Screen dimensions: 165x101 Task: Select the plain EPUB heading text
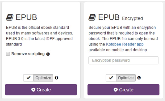[x=26, y=17]
